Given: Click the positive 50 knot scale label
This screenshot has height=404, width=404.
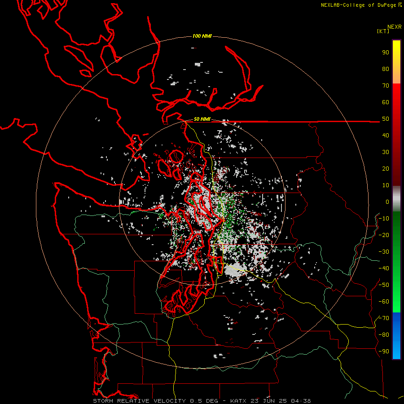Looking at the screenshot, I should click(x=386, y=119).
